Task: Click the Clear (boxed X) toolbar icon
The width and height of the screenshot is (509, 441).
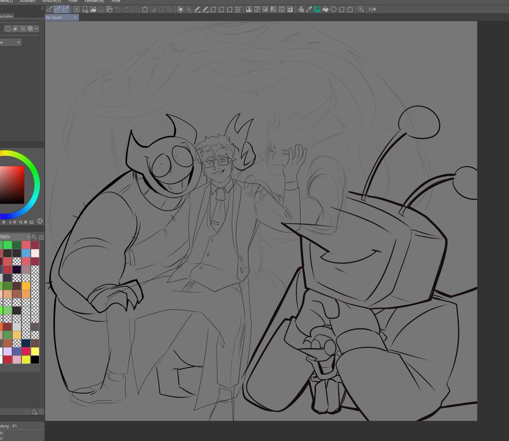Action: (x=76, y=9)
